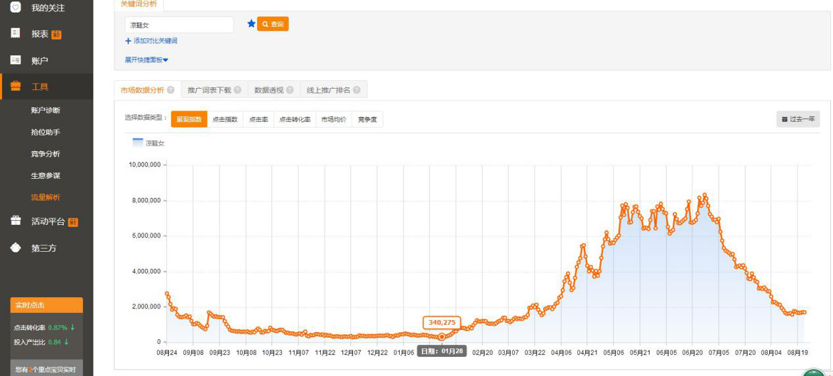833x376 pixels.
Task: Select 点击转化率 data type
Action: (295, 120)
